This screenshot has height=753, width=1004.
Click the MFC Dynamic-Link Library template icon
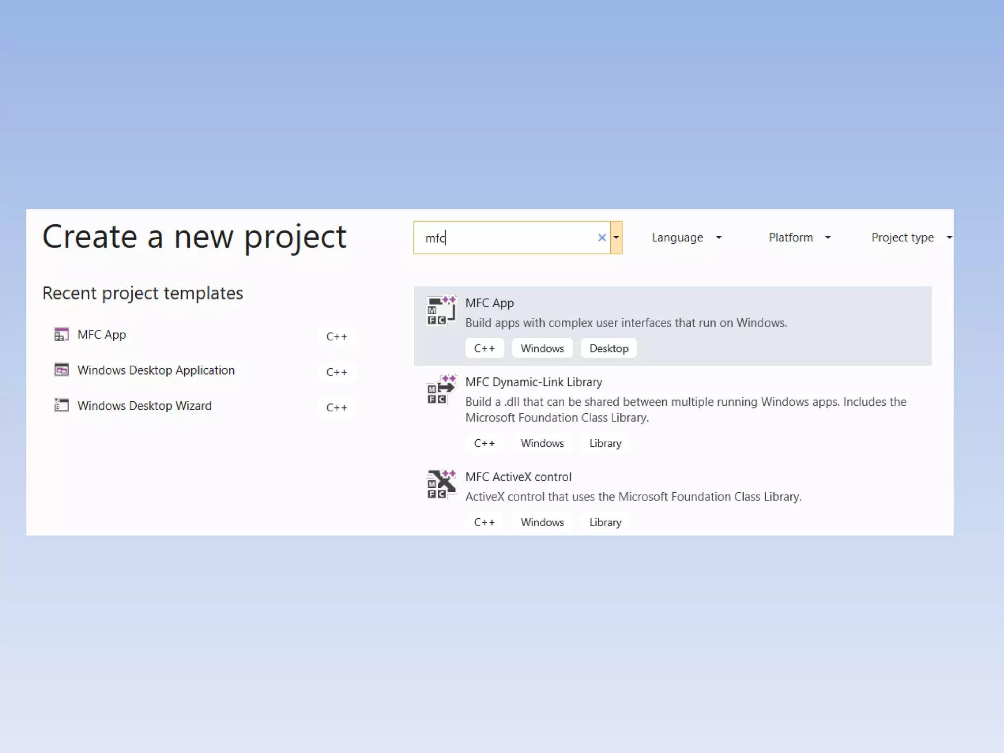441,390
